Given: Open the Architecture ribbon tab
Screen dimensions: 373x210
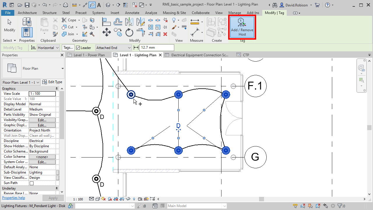Looking at the screenshot, I should pos(27,13).
